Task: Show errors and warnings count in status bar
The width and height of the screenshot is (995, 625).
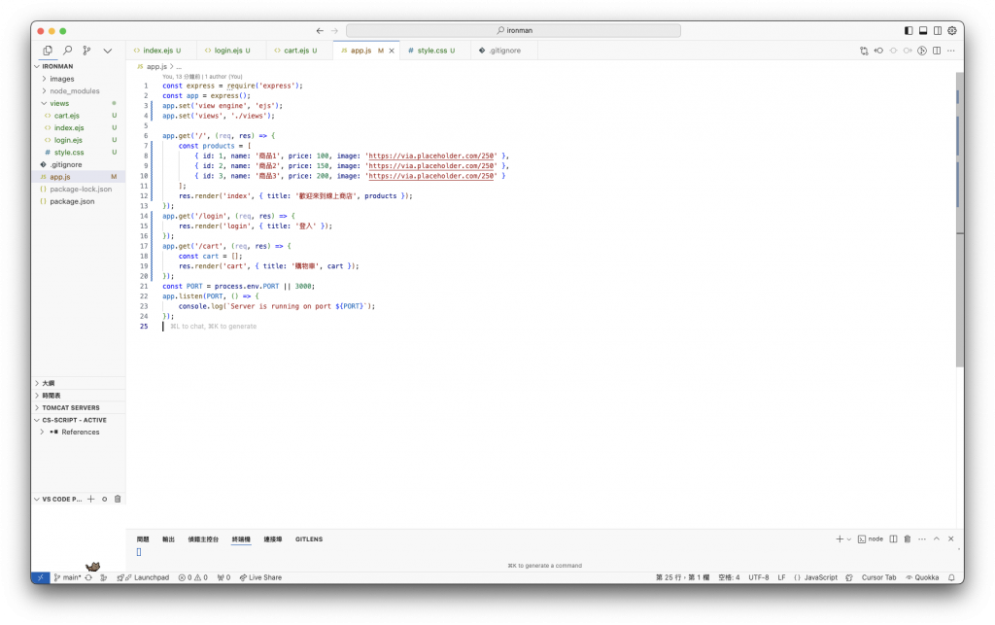Action: (193, 578)
